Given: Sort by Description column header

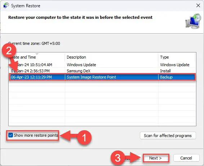Looking at the screenshot, I should click(x=111, y=57).
